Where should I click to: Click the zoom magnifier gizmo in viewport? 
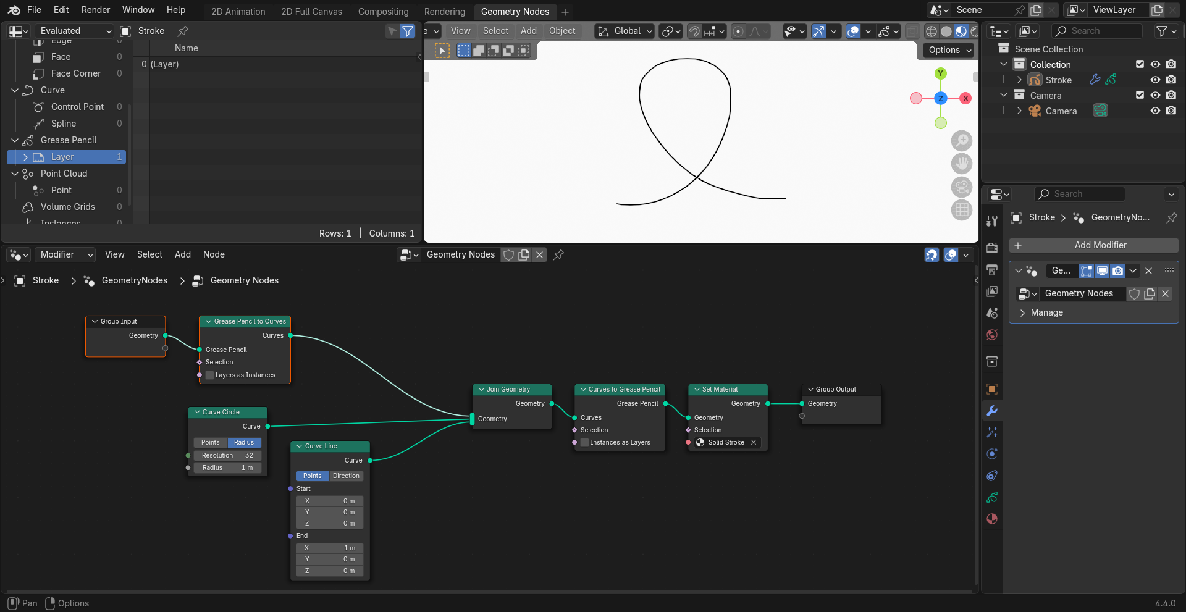point(961,141)
